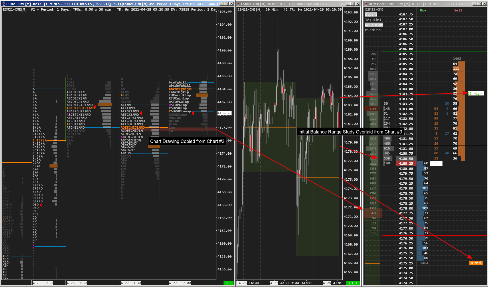Screen dimensions: 488x287
Task: Click the 4-27 17:00 date label on TPO chart
Action: coord(180,283)
